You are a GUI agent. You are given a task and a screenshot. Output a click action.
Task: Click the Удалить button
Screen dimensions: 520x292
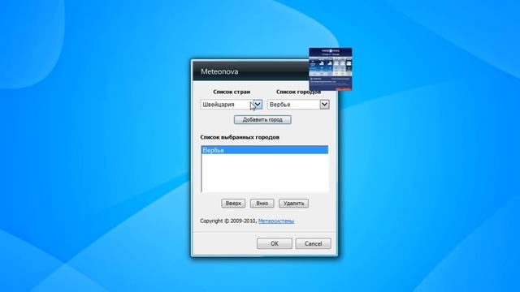click(x=293, y=204)
